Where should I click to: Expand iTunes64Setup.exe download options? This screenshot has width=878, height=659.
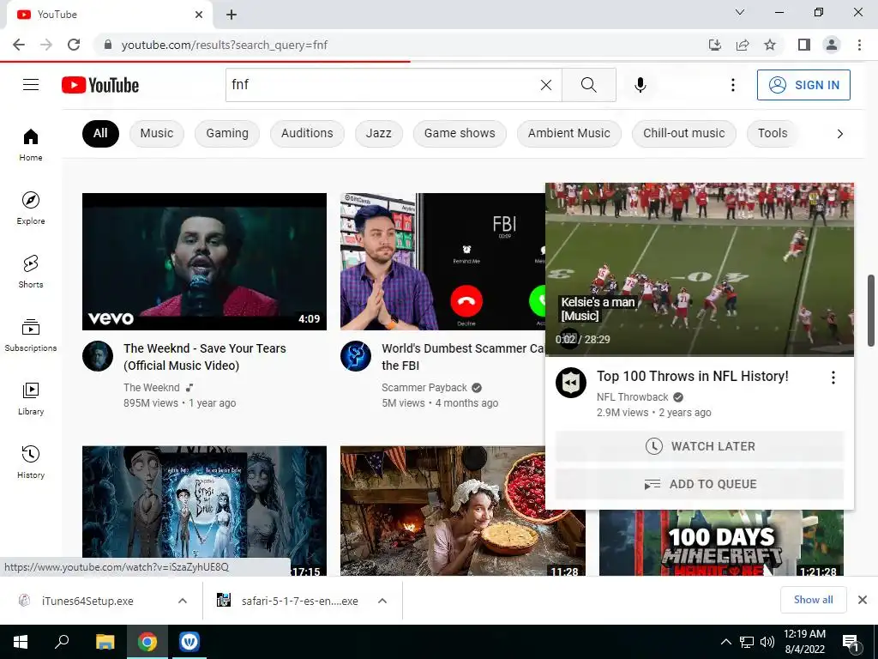pos(183,601)
